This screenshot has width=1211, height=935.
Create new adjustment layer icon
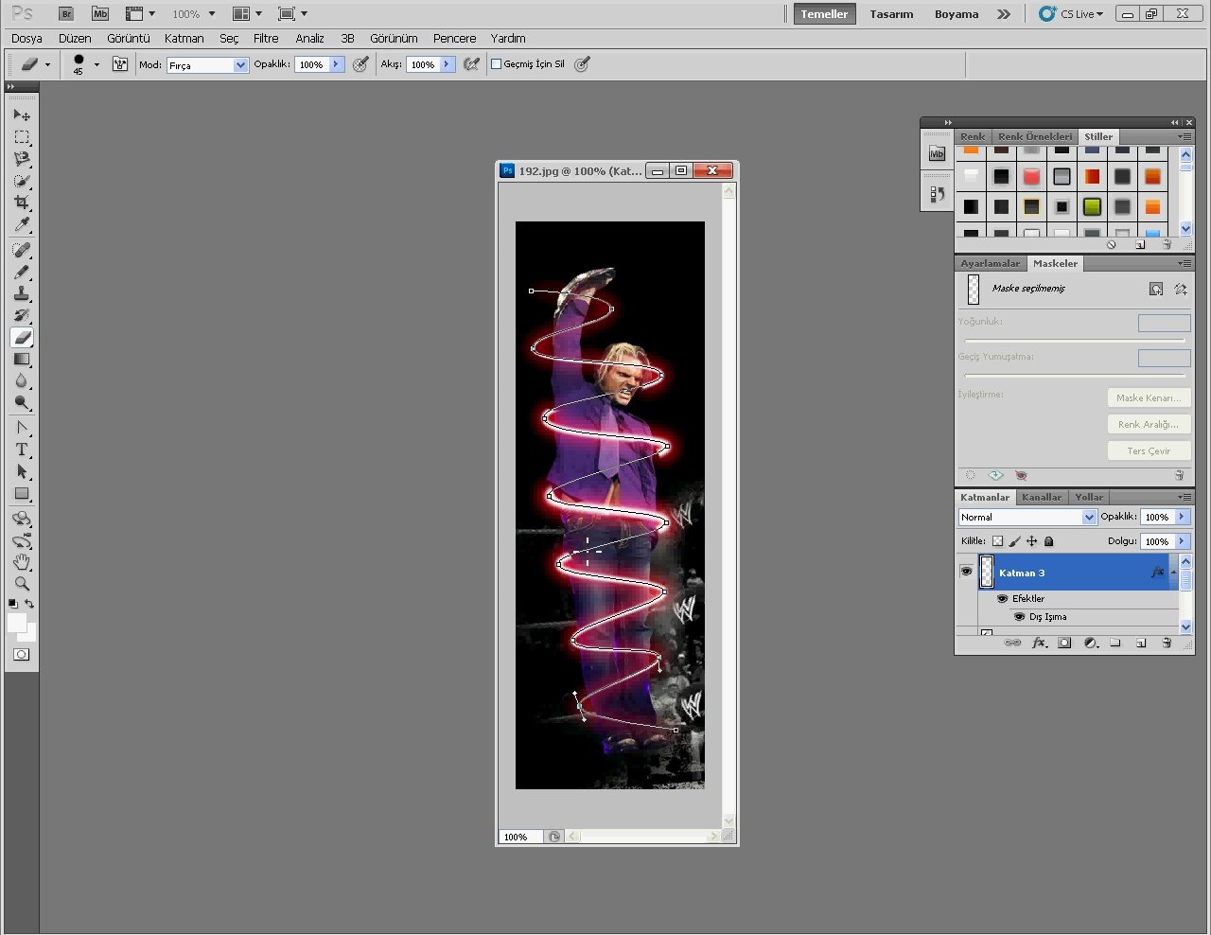pos(1090,643)
